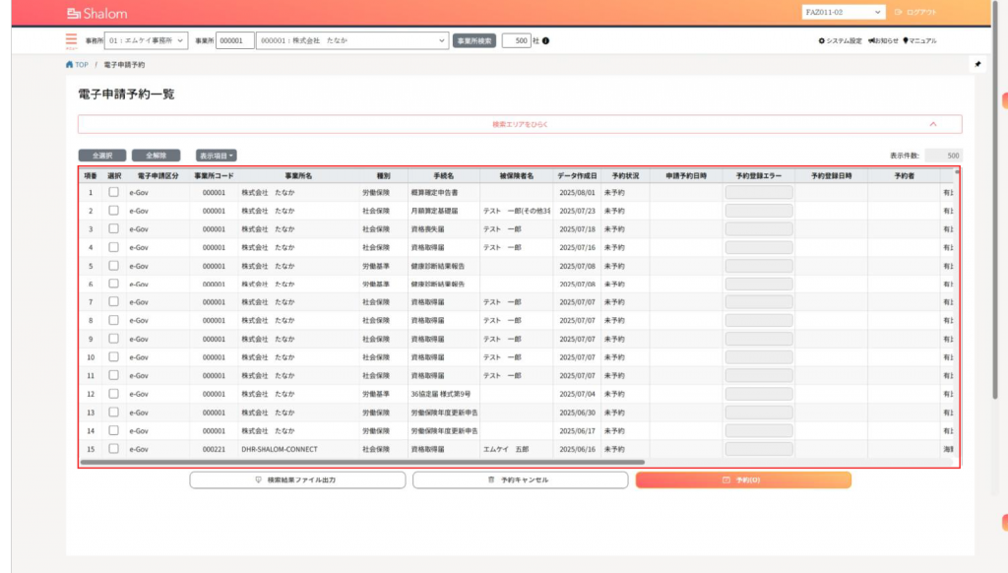This screenshot has width=1008, height=573.
Task: Click the 全選択 button
Action: pyautogui.click(x=102, y=156)
